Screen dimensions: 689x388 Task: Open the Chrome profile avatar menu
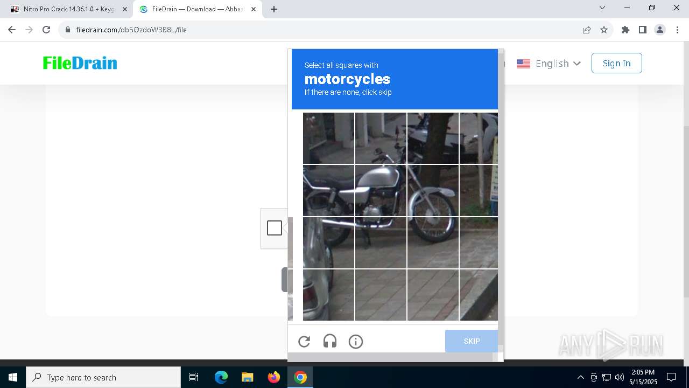[660, 30]
